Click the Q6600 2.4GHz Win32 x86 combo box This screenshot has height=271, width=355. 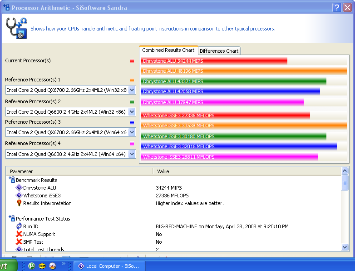coord(71,112)
